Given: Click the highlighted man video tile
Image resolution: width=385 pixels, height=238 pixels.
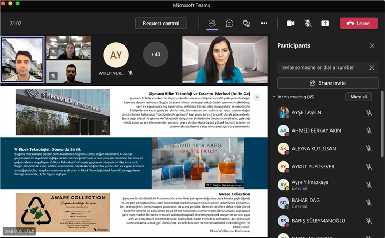Looking at the screenshot, I should (22, 59).
